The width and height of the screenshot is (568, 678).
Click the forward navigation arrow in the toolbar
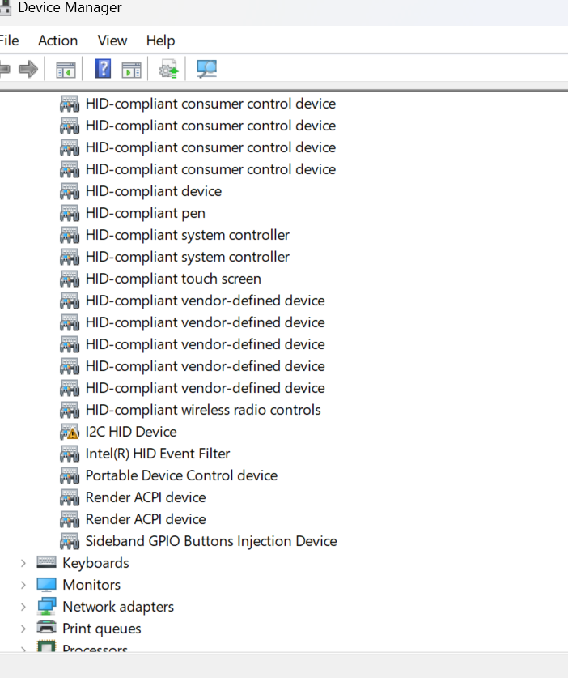click(27, 69)
